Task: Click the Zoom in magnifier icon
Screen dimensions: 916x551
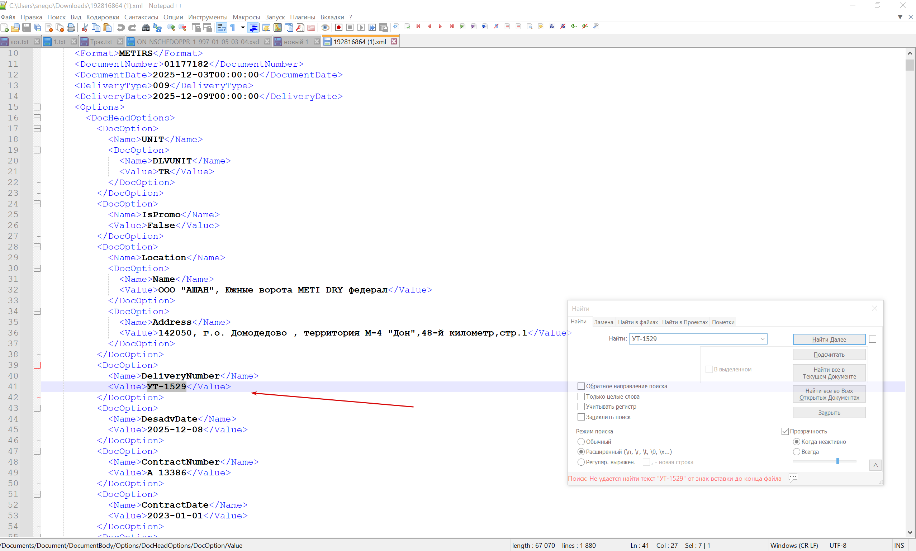Action: [171, 28]
